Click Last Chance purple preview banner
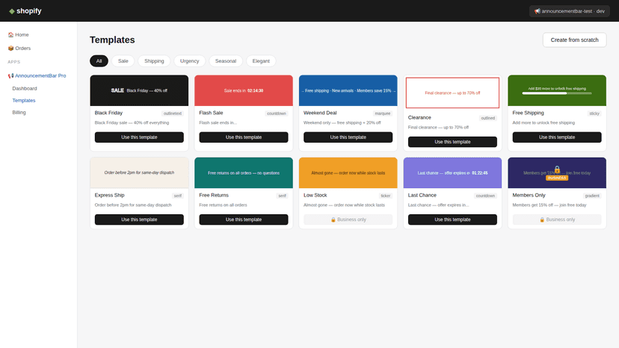The width and height of the screenshot is (619, 348). pos(452,173)
